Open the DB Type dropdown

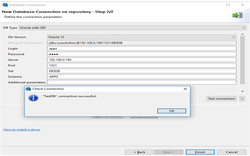[244, 28]
